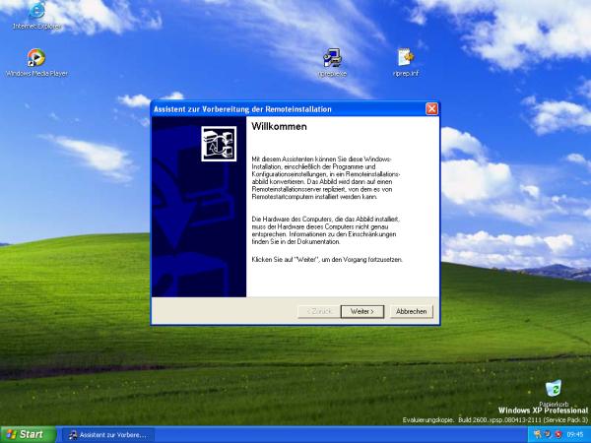
Task: Click the Abbrechen button
Action: click(411, 311)
